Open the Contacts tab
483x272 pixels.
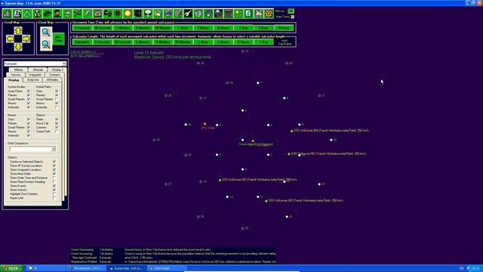point(55,75)
